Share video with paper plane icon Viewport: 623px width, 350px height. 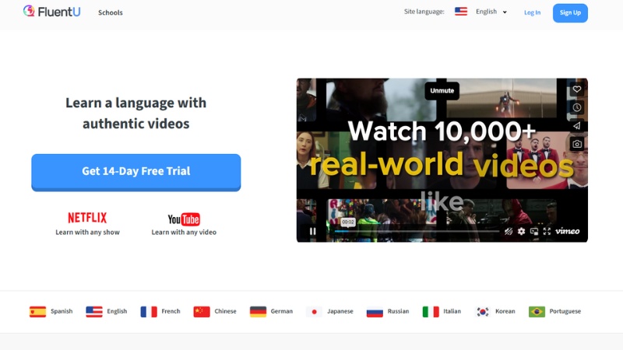[x=577, y=126]
